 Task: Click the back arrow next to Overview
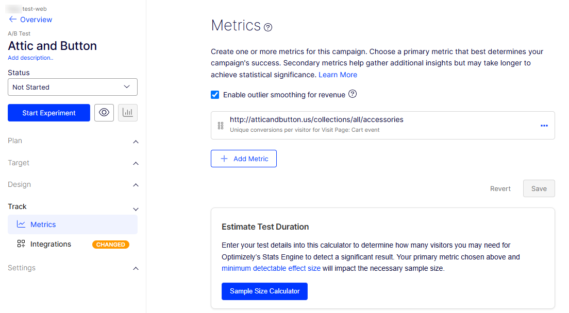point(13,19)
